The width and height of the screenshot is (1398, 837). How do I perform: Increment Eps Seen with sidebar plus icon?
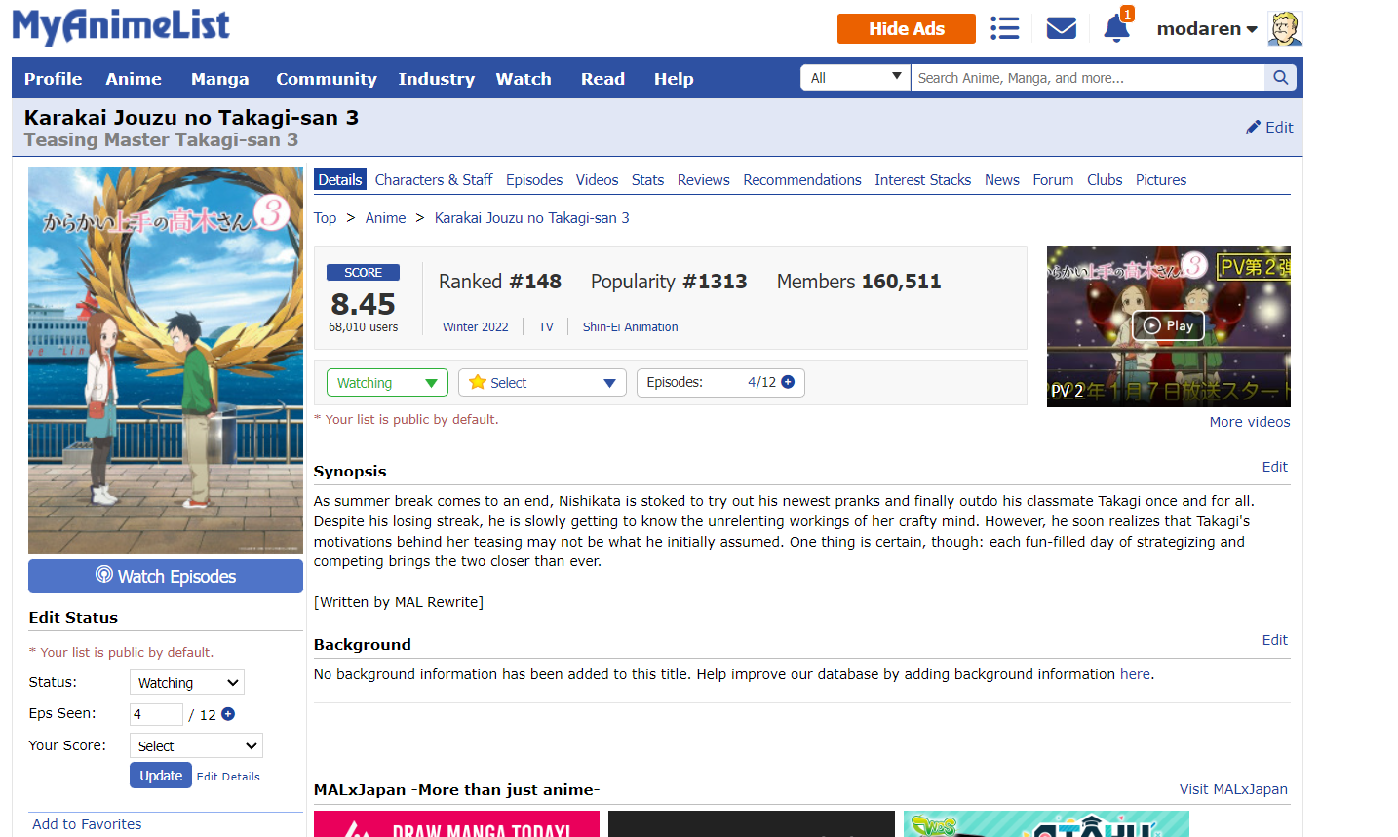(228, 714)
